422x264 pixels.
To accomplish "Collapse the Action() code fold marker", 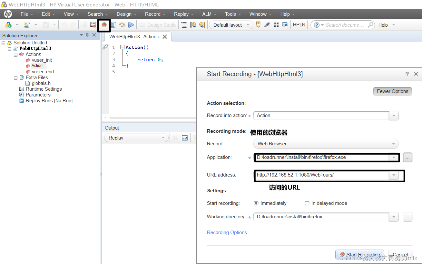I will (x=122, y=47).
